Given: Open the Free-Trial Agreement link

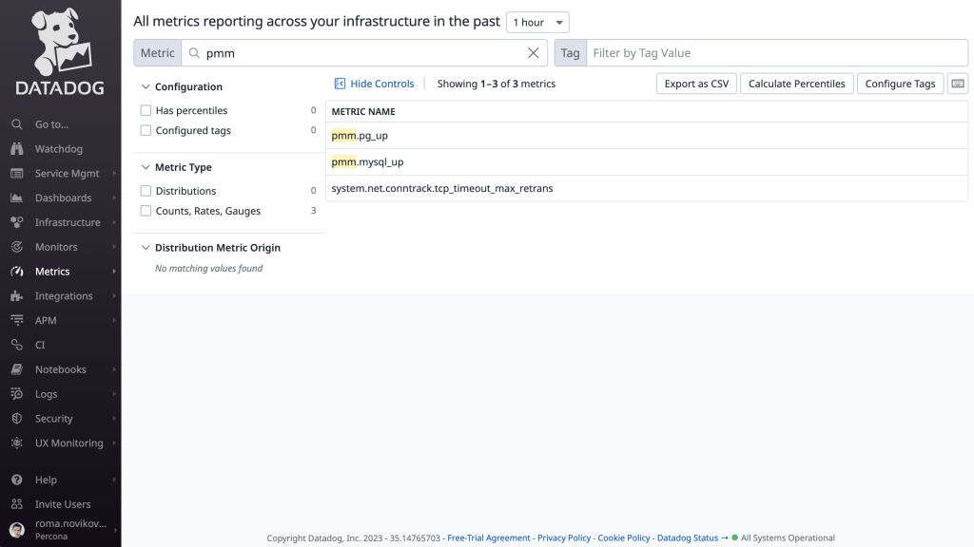Looking at the screenshot, I should tap(489, 538).
